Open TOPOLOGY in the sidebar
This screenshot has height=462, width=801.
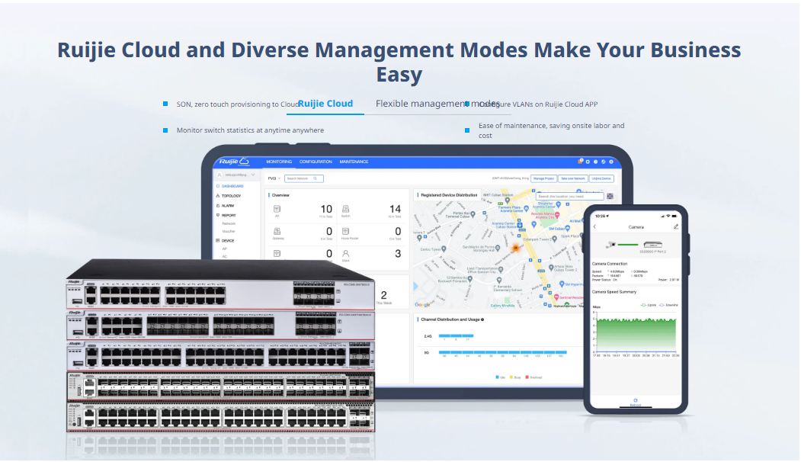[x=231, y=196]
